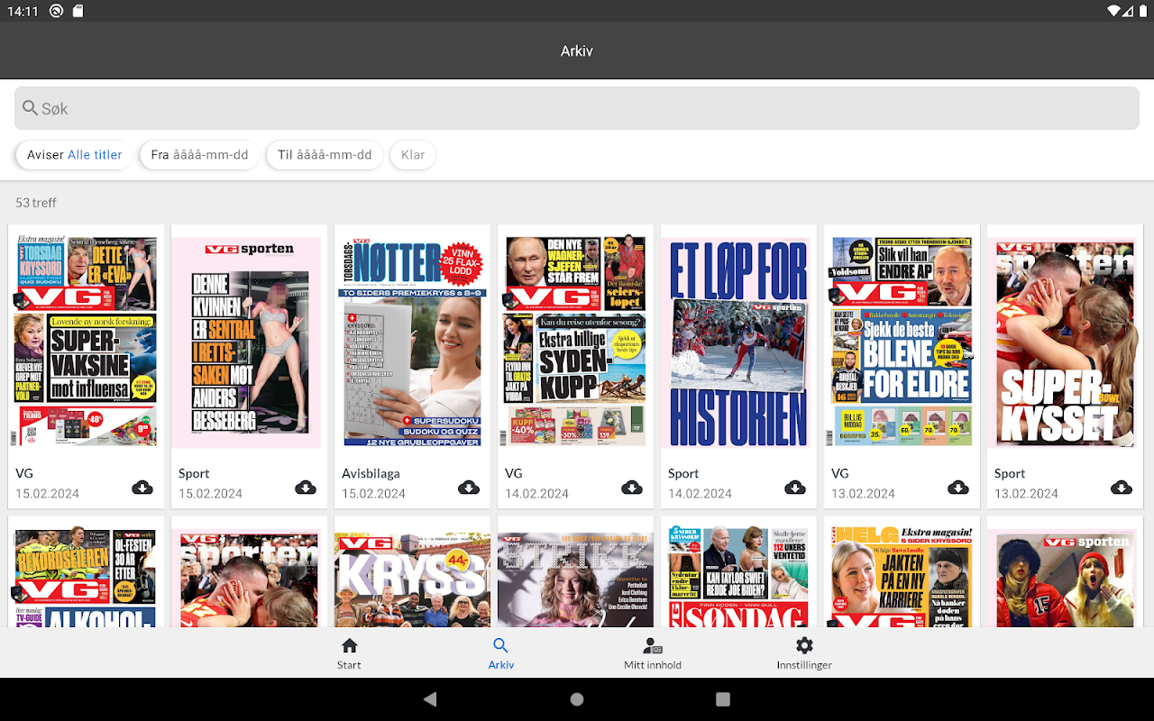Screen dimensions: 1154x721
Task: Tap the Klar button
Action: pyautogui.click(x=413, y=155)
